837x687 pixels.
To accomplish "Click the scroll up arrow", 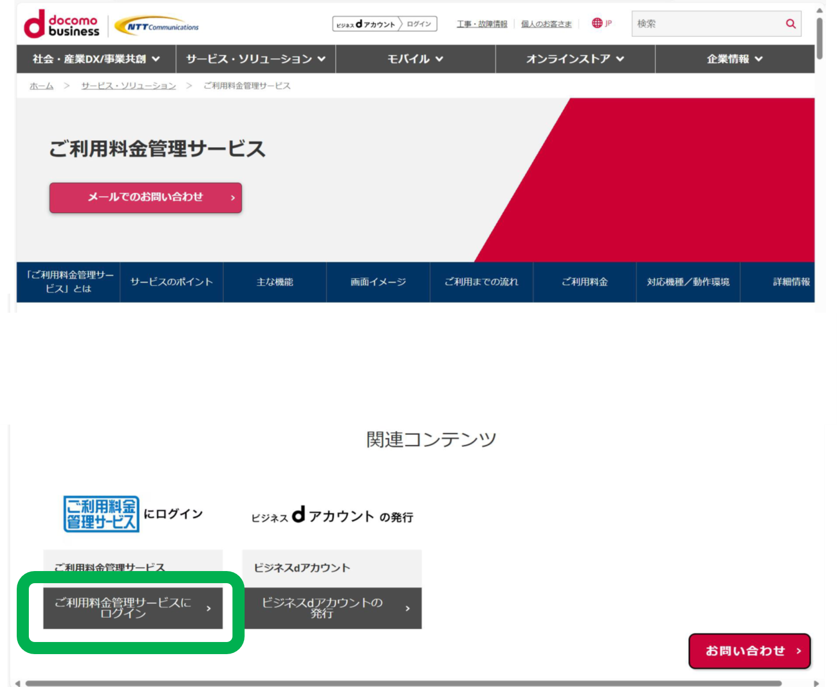I will pyautogui.click(x=819, y=10).
